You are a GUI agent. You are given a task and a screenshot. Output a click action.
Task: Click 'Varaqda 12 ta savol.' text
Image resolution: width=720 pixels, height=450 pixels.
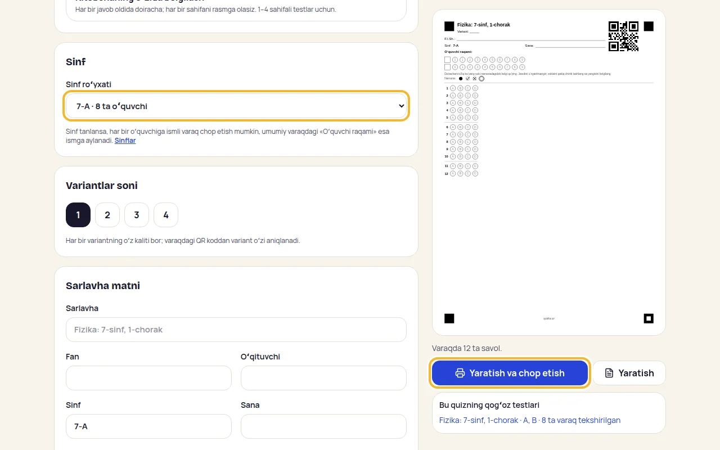(x=467, y=348)
